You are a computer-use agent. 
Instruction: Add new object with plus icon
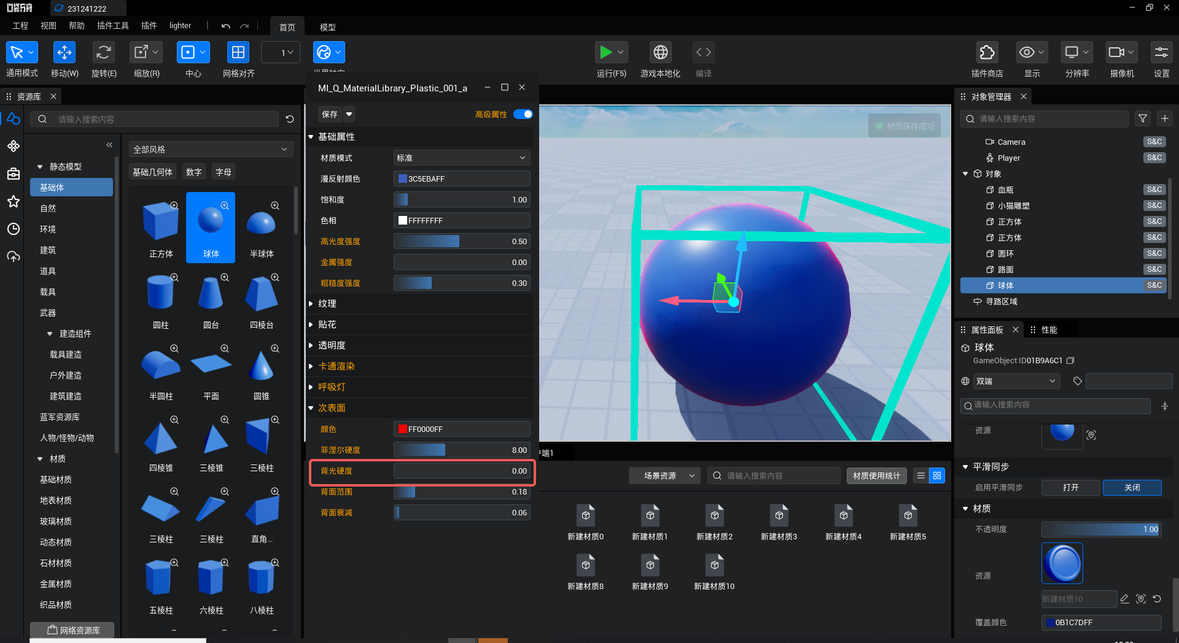[x=1165, y=118]
